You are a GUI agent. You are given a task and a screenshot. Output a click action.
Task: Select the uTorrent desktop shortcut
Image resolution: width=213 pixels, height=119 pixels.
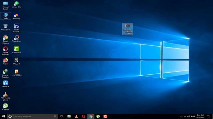[x=5, y=107]
